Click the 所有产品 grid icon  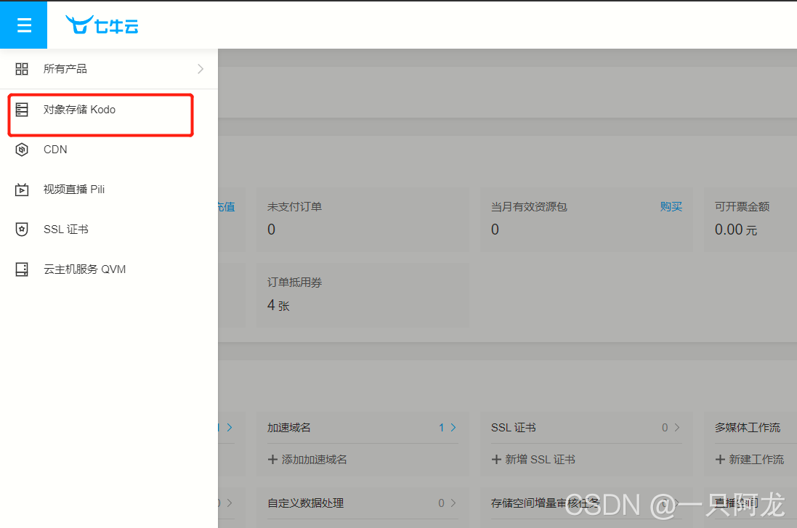coord(21,68)
